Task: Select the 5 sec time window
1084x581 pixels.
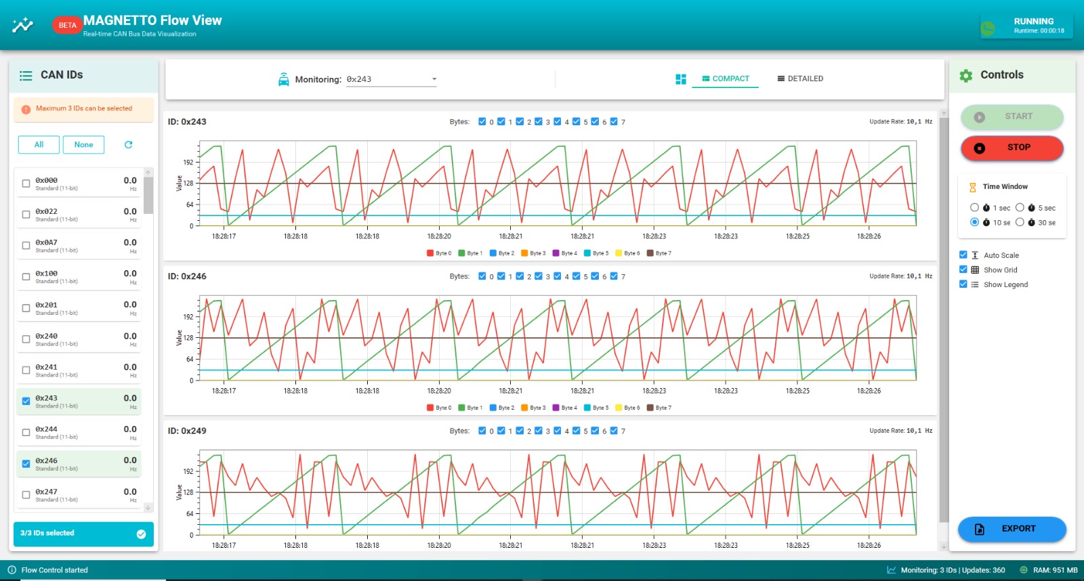Action: tap(1020, 208)
